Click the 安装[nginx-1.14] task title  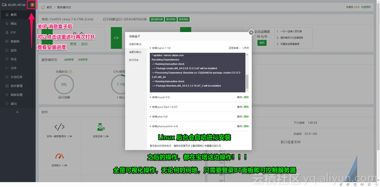[161, 48]
